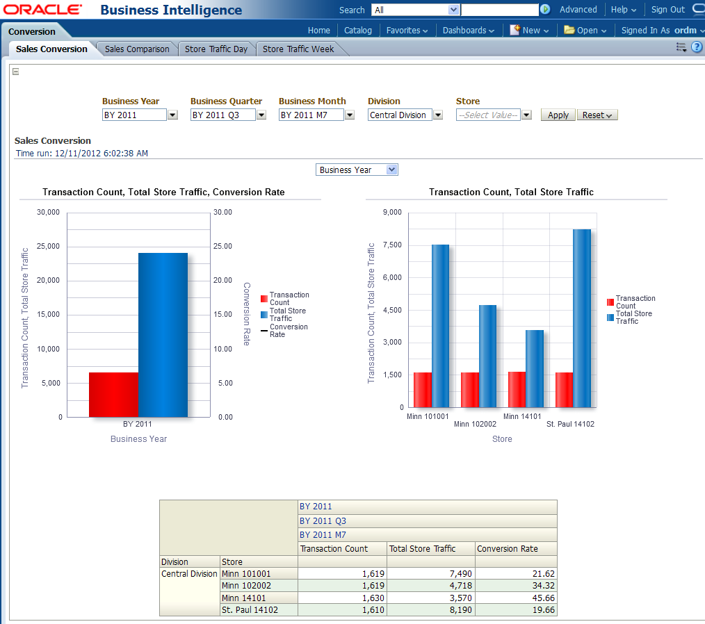This screenshot has width=705, height=624.
Task: Click into the search text field
Action: pos(499,10)
